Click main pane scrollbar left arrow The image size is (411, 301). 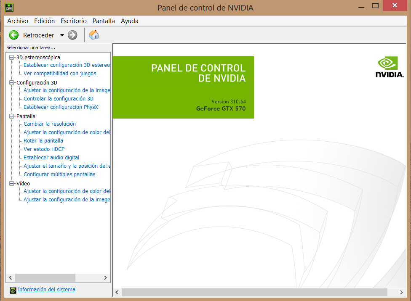(x=117, y=292)
